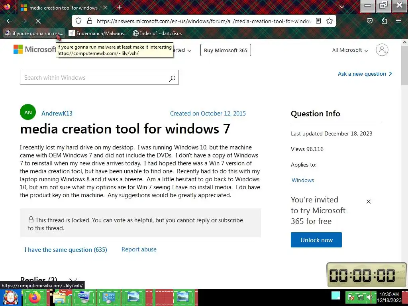Image resolution: width=408 pixels, height=306 pixels.
Task: Open the sign-in account icon
Action: tap(382, 50)
